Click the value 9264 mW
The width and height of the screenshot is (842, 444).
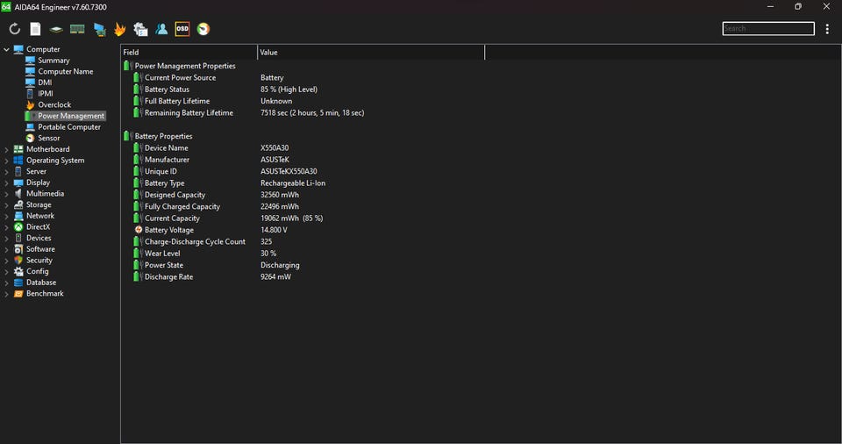(276, 277)
